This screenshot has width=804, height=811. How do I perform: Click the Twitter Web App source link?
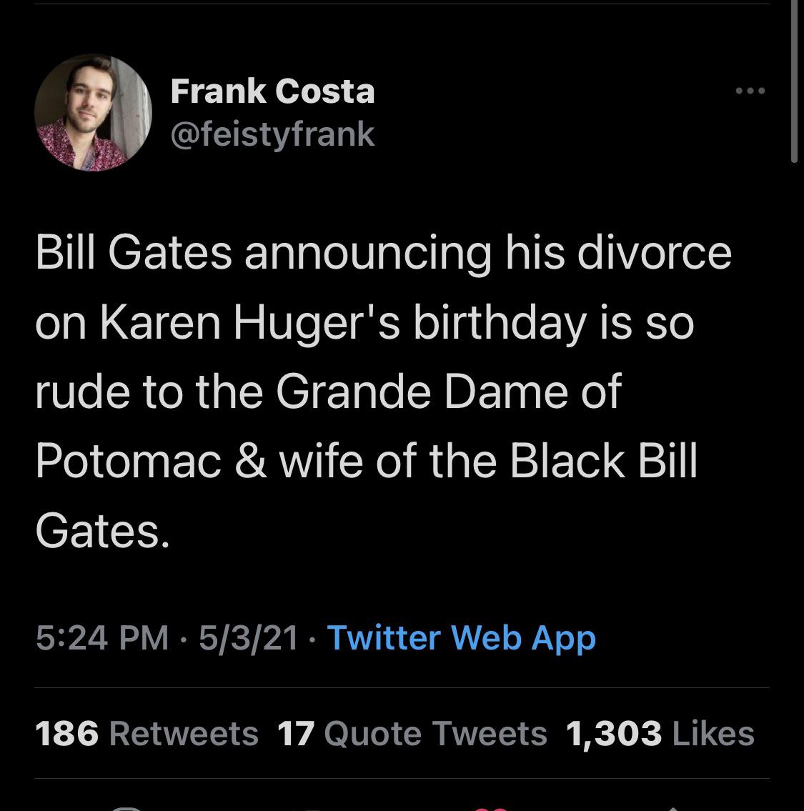461,637
